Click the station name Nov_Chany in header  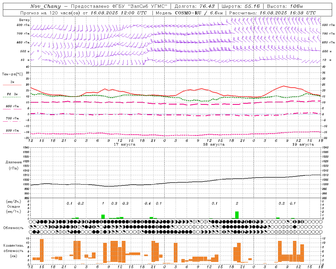click(x=45, y=6)
